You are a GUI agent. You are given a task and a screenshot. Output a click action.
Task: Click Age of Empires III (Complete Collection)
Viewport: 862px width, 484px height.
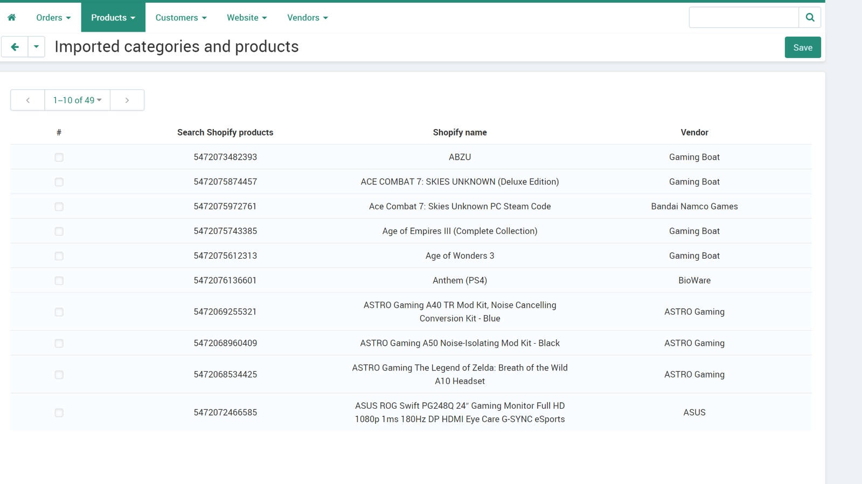pos(460,231)
